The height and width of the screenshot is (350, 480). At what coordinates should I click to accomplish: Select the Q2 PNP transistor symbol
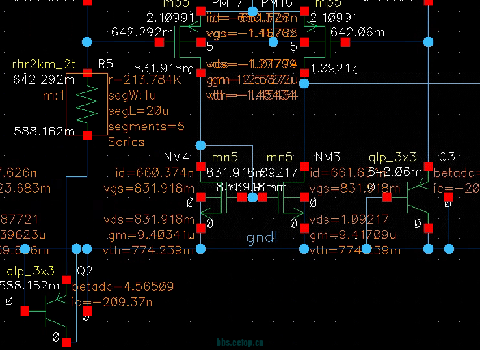(x=56, y=311)
